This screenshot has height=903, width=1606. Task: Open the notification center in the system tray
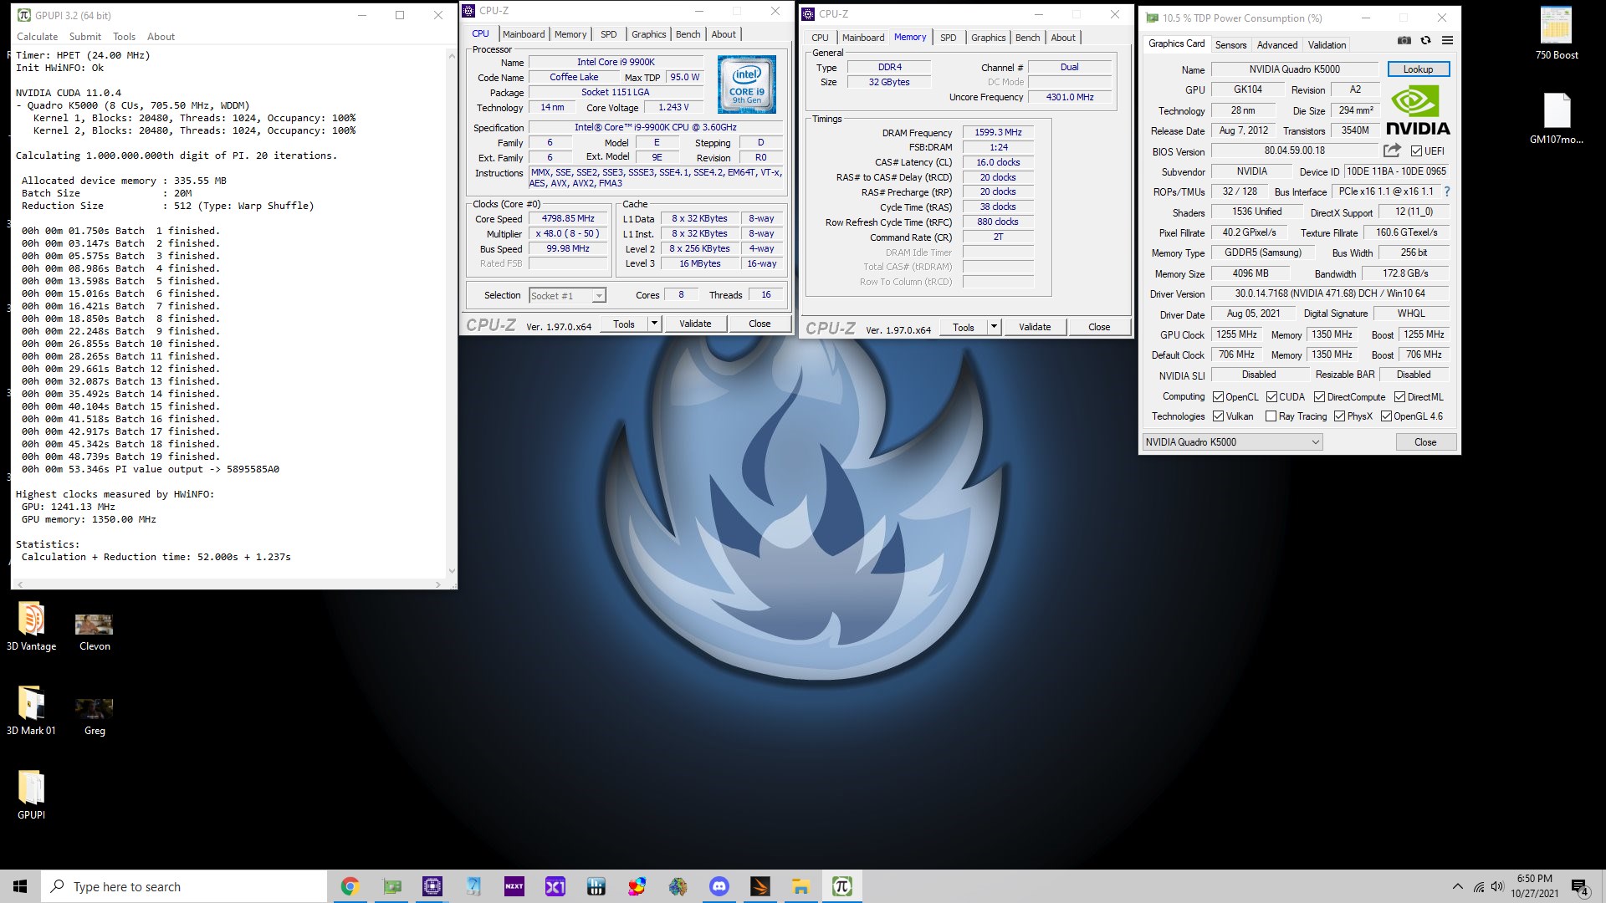coord(1579,887)
